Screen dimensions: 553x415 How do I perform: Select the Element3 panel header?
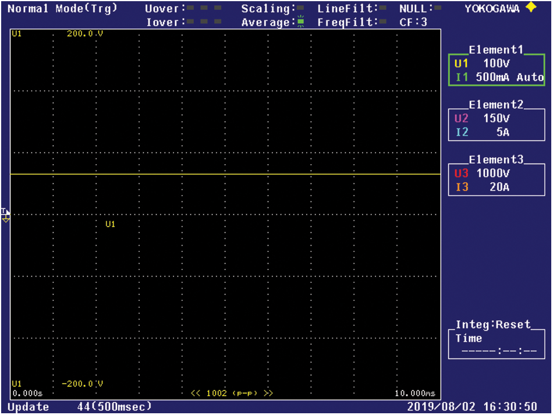497,159
